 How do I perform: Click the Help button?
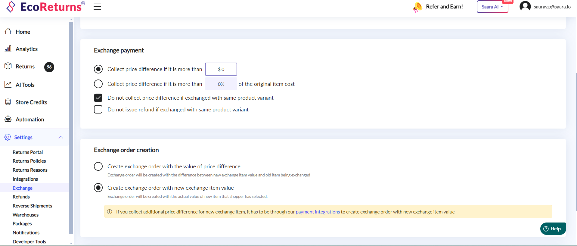pyautogui.click(x=553, y=229)
